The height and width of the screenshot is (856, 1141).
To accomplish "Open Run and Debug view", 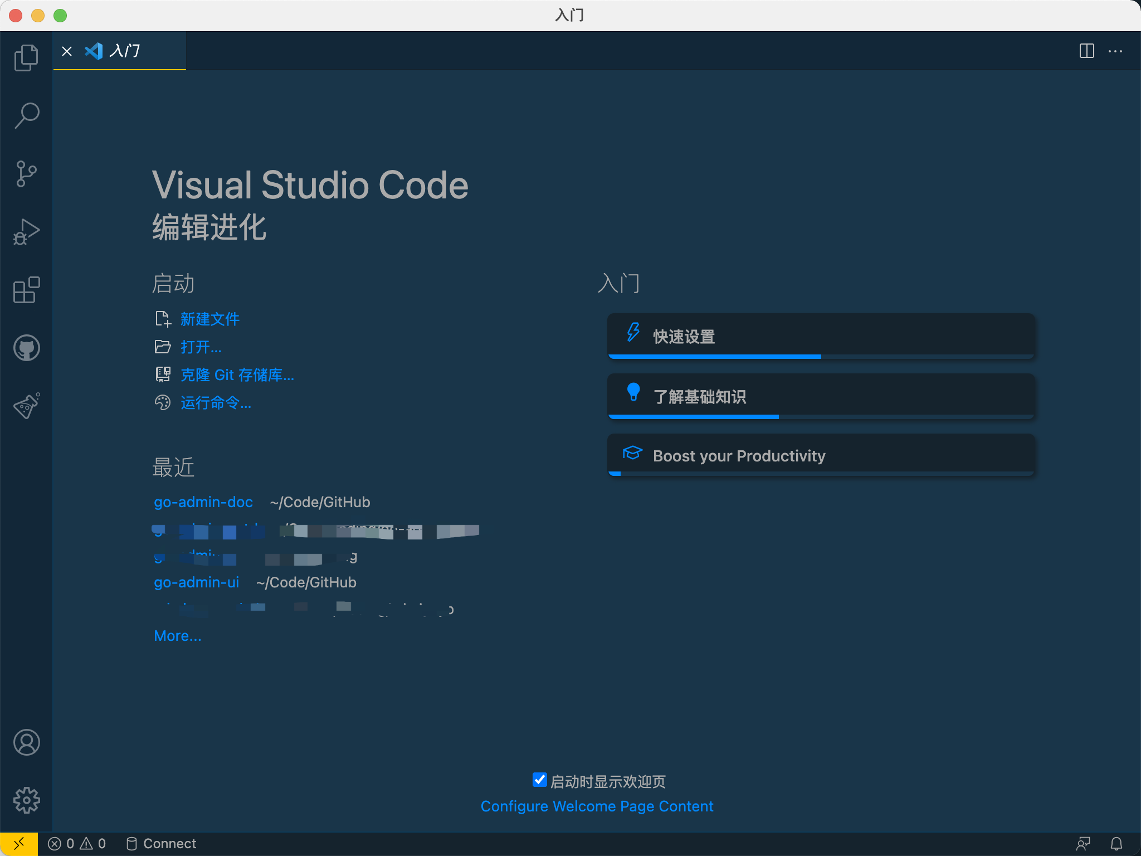I will point(26,231).
